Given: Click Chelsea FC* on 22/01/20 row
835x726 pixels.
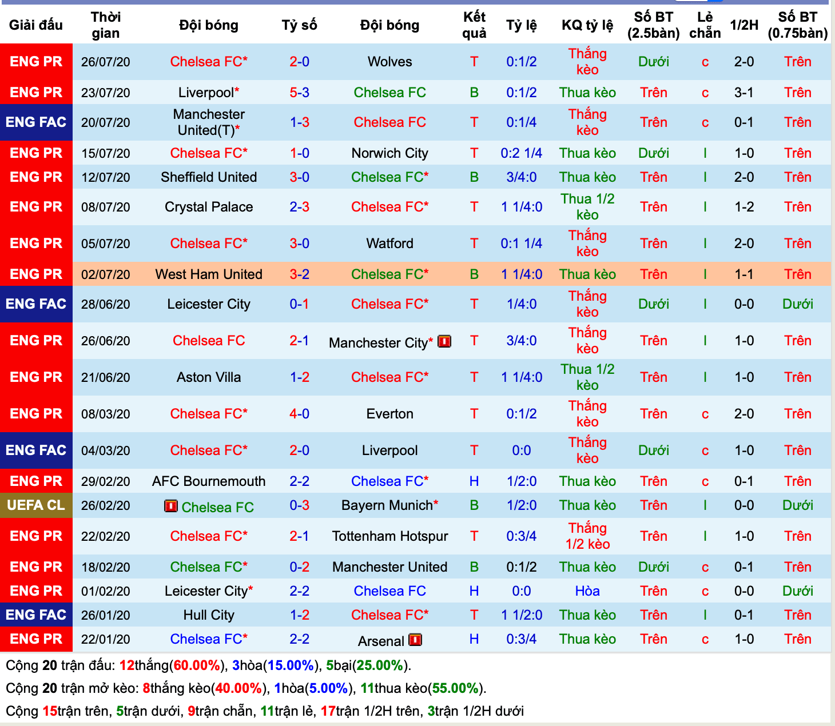Looking at the screenshot, I should coord(209,639).
